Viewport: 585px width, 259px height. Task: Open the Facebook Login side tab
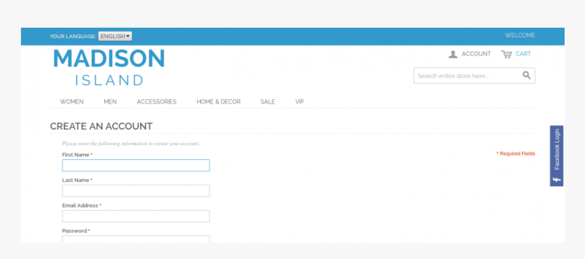click(x=556, y=155)
